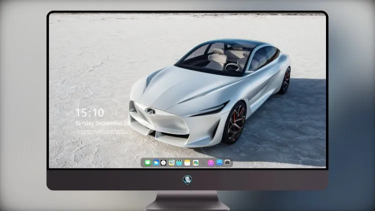Click the Sunday September 28 date text
Image resolution: width=375 pixels, height=211 pixels.
point(103,123)
